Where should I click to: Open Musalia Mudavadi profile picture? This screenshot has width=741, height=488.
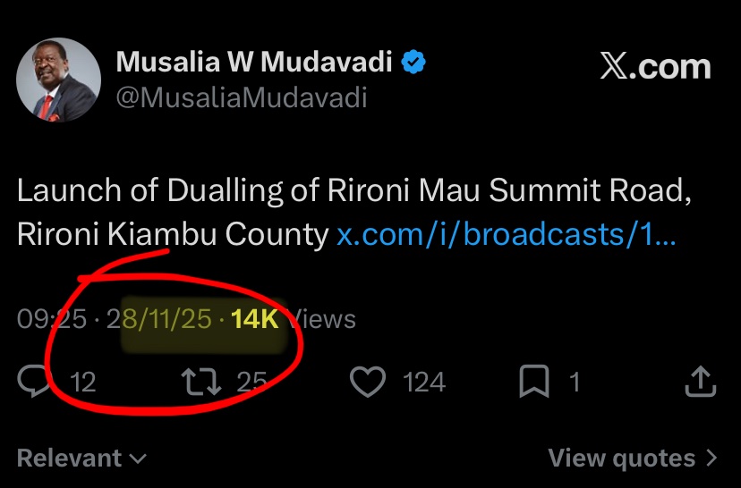click(x=58, y=80)
